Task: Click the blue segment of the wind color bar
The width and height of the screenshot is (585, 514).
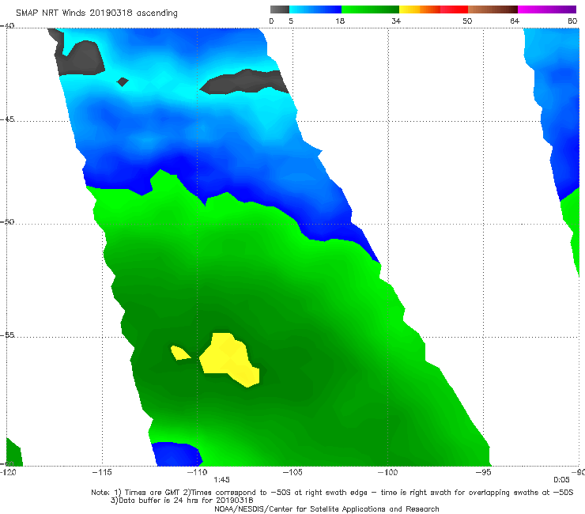Action: click(x=315, y=9)
